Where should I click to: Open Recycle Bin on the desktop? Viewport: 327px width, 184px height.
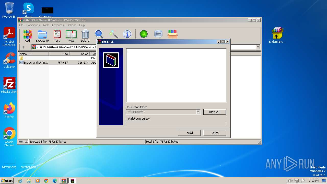9,10
